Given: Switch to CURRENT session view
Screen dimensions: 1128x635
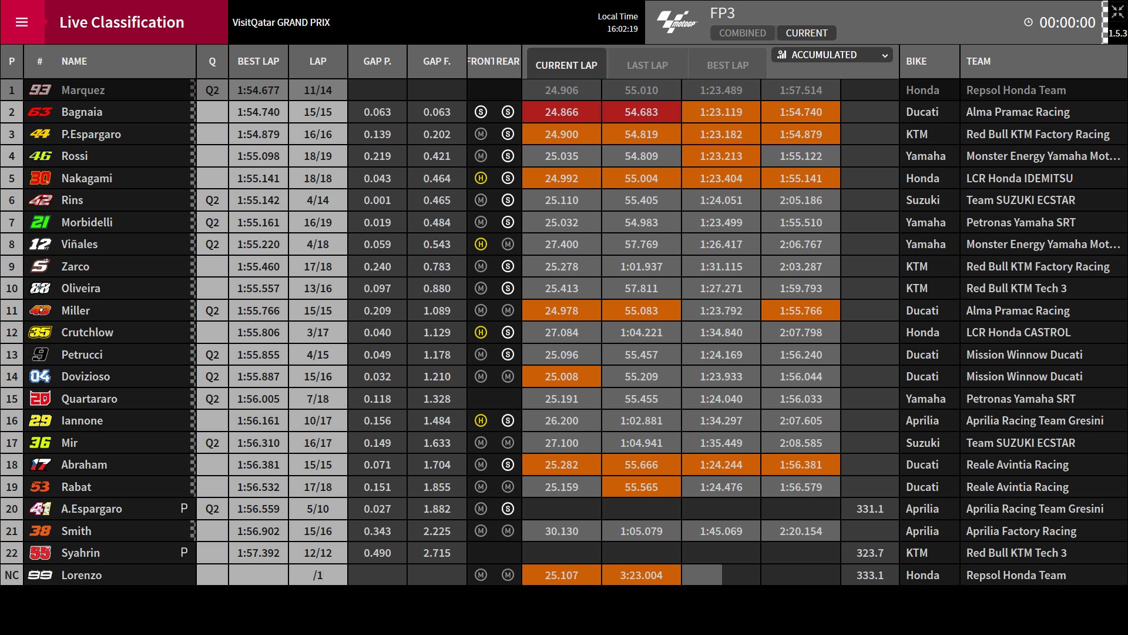Looking at the screenshot, I should tap(807, 33).
